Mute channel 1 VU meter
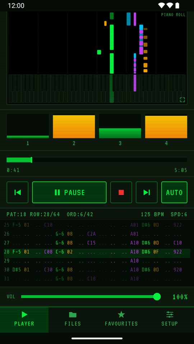Screen dimensions: 194x344 pos(28,126)
